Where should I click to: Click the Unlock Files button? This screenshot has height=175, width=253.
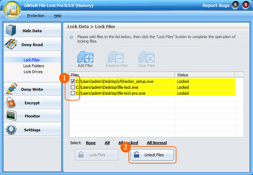[x=152, y=155]
